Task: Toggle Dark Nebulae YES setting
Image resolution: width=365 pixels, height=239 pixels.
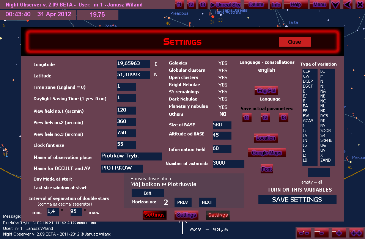Action: pos(223,99)
